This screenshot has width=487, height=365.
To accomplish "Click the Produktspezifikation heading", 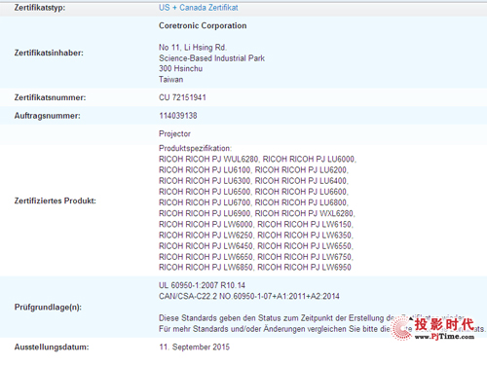I will point(195,148).
